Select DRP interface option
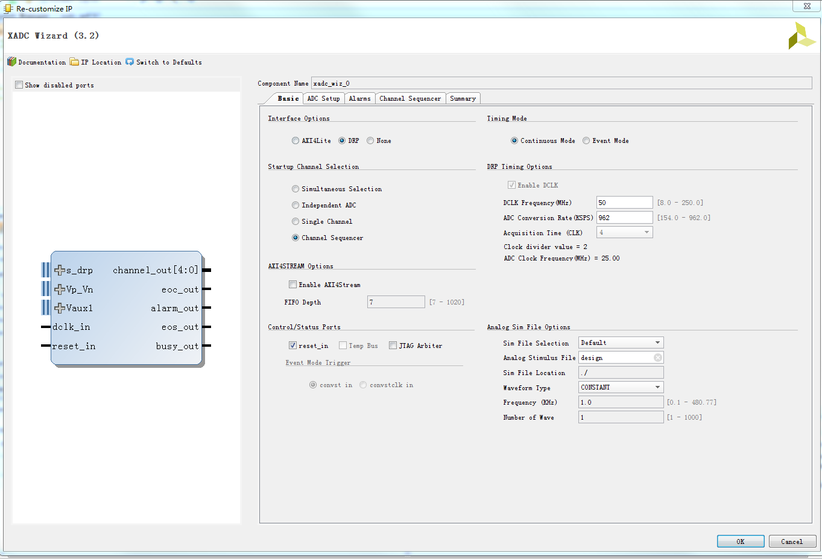822x559 pixels. pos(342,141)
